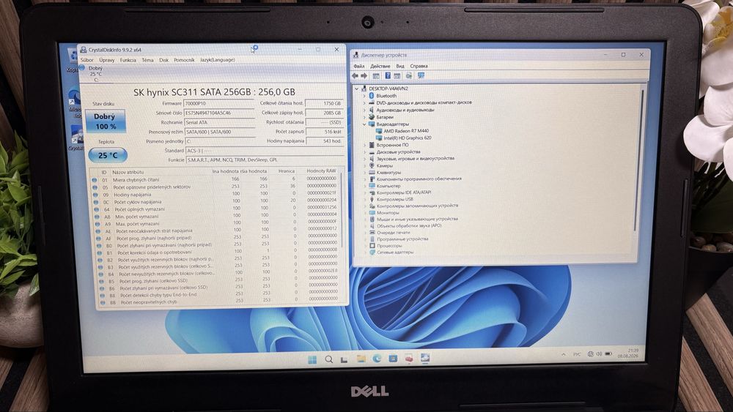Screen dimensions: 733x412
Task: Click the 25 °C temperature button
Action: 108,155
